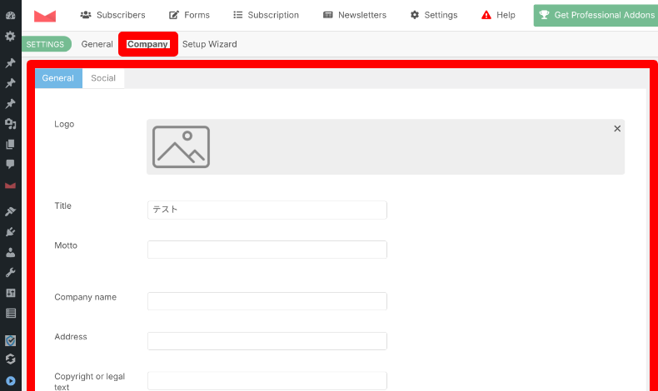The height and width of the screenshot is (391, 658).
Task: Click the "Company name" label
Action: 86,297
